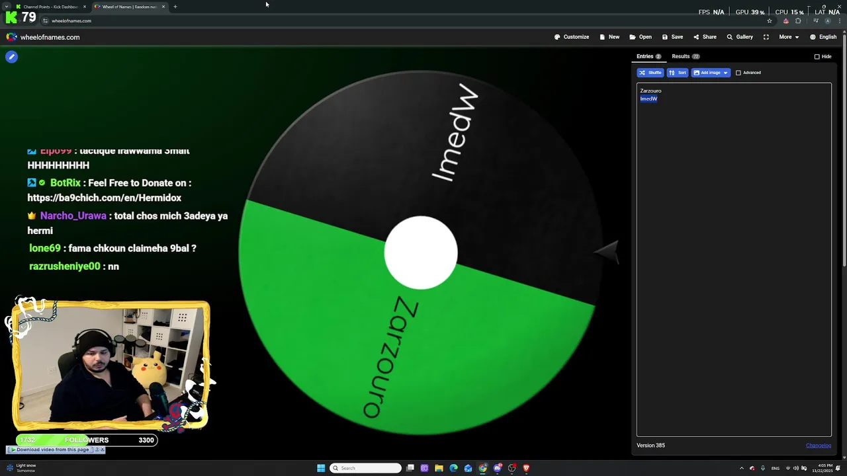Select the Zarzouro entry text
Viewport: 847px width, 476px height.
point(650,91)
